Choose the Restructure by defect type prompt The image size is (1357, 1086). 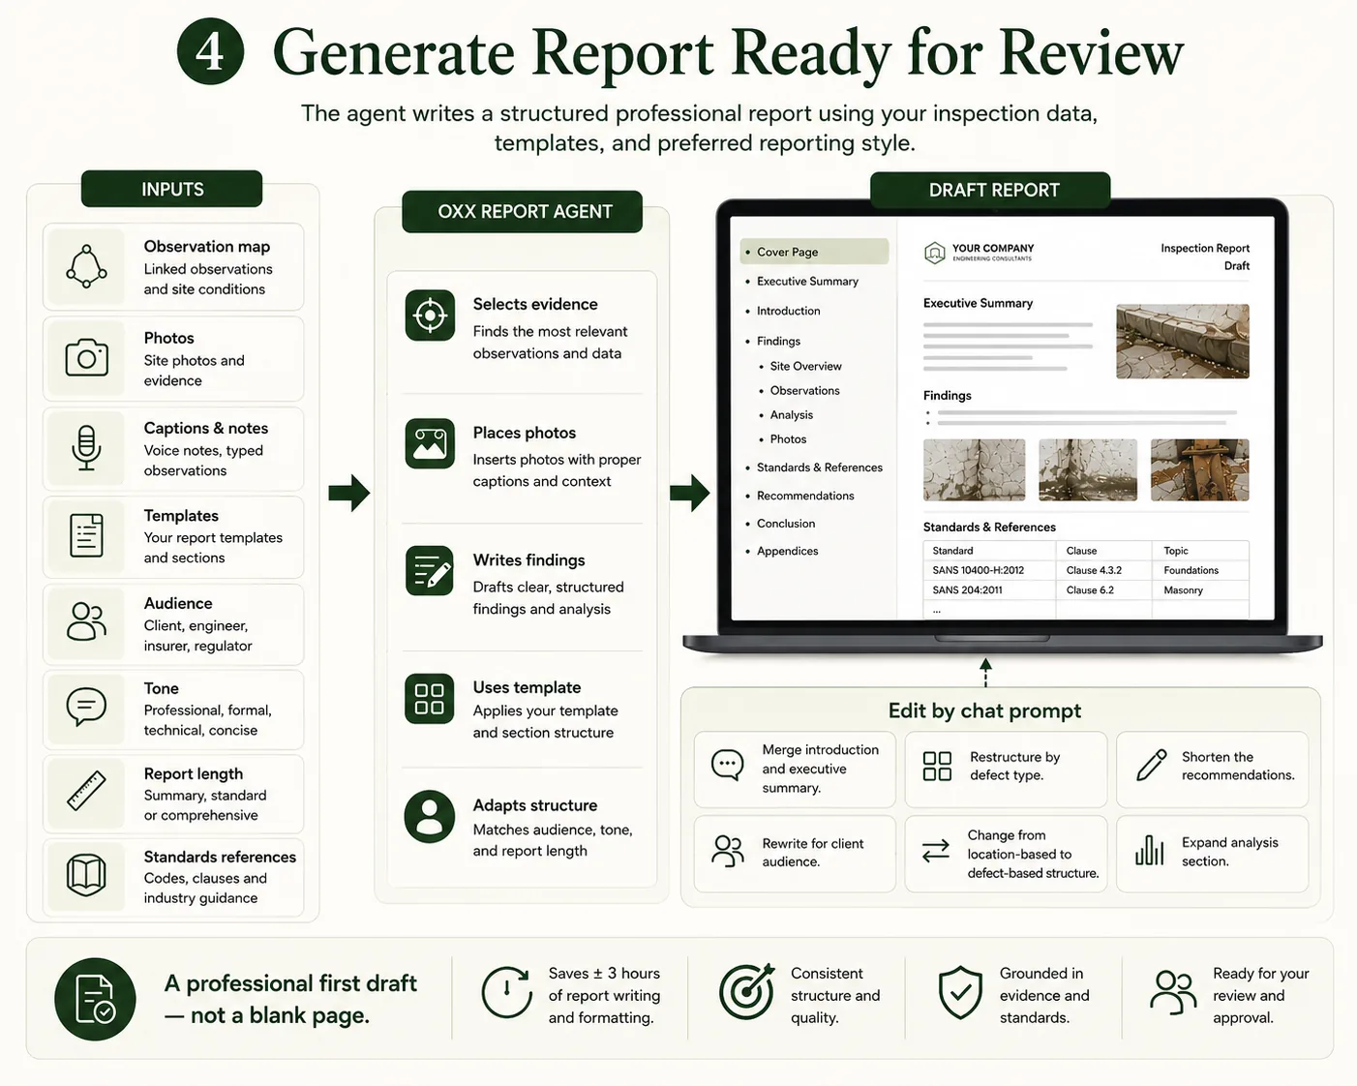coord(1006,769)
